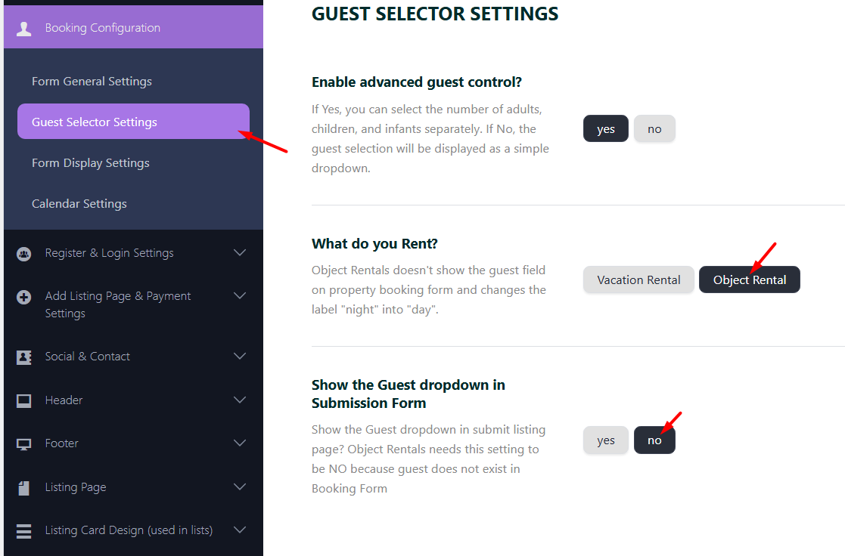Click the Header layout icon
The image size is (845, 556).
[x=24, y=400]
